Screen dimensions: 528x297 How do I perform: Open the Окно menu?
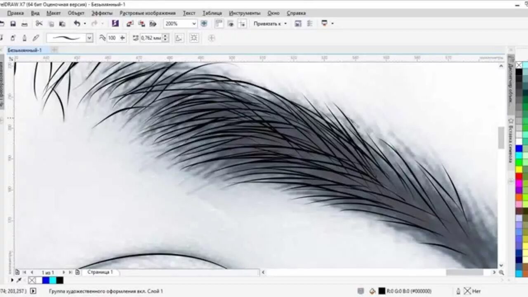pyautogui.click(x=273, y=13)
